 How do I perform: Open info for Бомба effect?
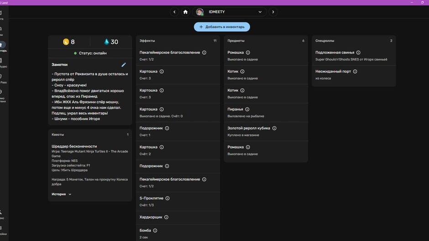pyautogui.click(x=155, y=231)
